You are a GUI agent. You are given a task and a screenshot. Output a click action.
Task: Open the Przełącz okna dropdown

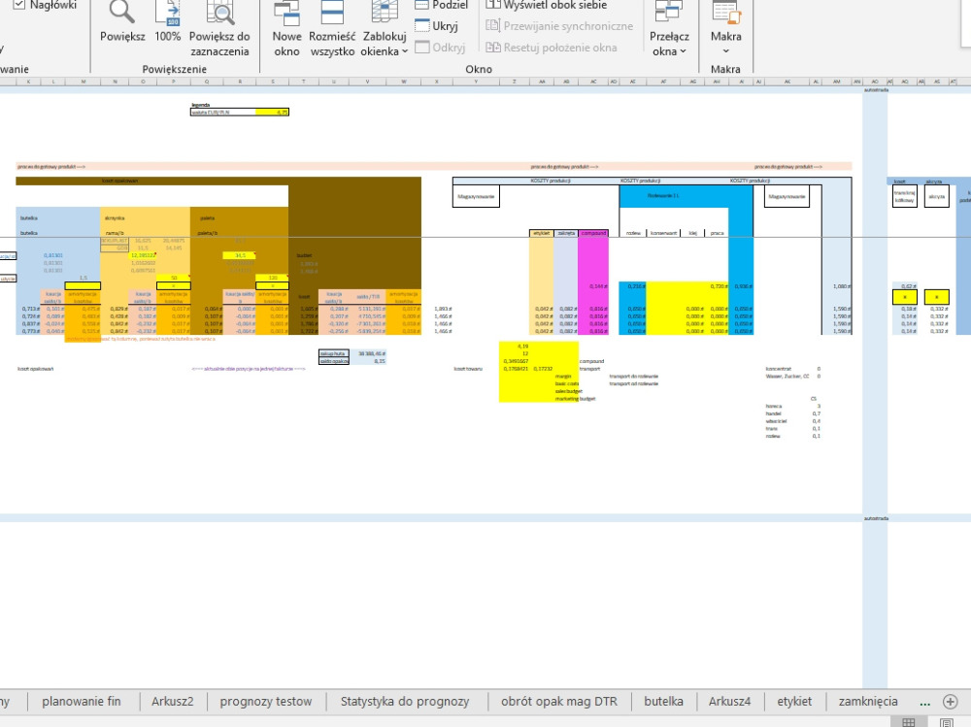pos(669,30)
